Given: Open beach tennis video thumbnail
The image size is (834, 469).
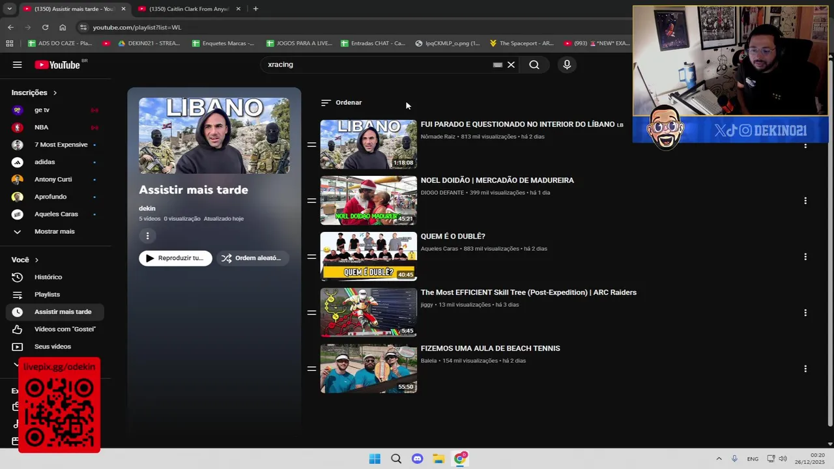Looking at the screenshot, I should click(368, 368).
